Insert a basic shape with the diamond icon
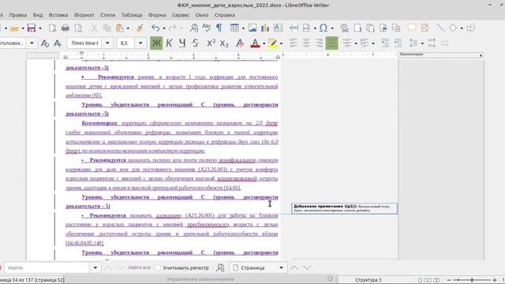The width and height of the screenshot is (505, 284). pos(453,28)
